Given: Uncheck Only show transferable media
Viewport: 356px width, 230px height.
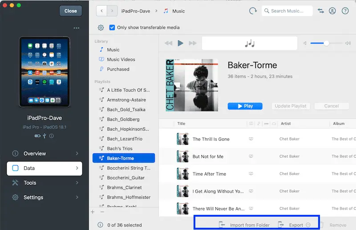Looking at the screenshot, I should pyautogui.click(x=112, y=28).
